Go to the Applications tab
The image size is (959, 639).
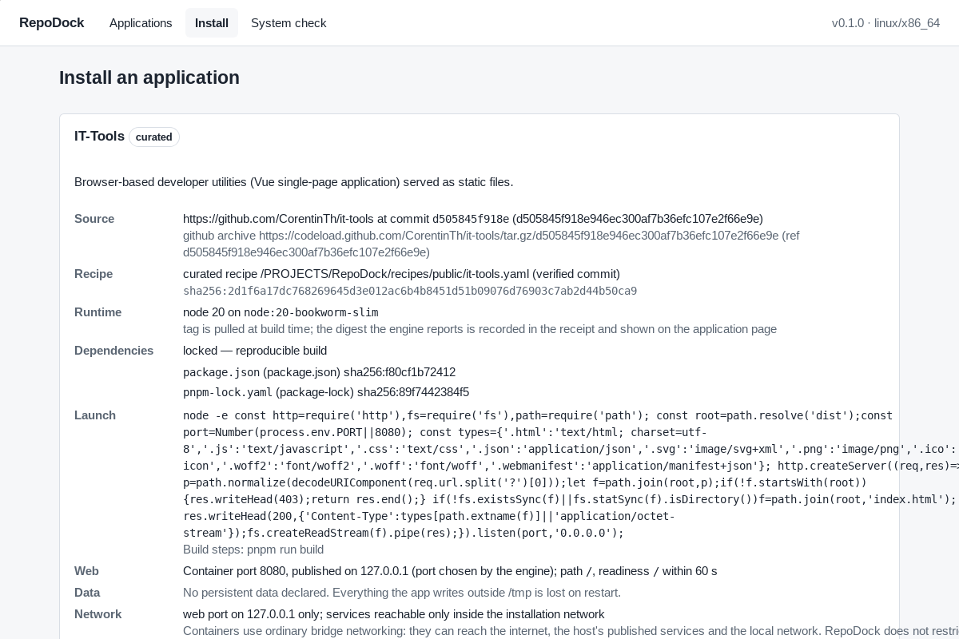pos(141,23)
